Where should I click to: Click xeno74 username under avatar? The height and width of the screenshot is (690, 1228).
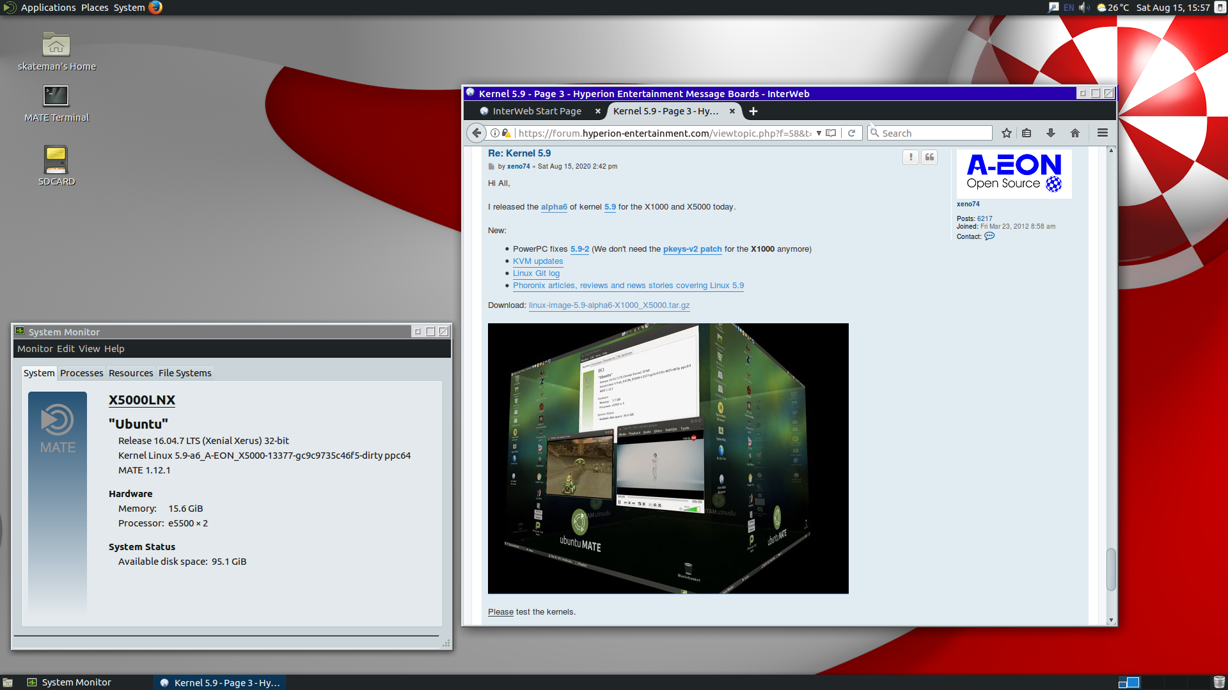click(968, 204)
